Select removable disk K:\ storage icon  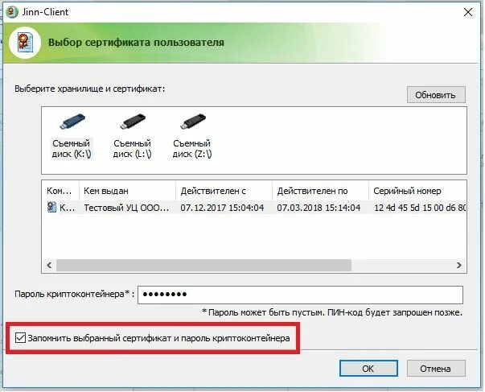72,122
